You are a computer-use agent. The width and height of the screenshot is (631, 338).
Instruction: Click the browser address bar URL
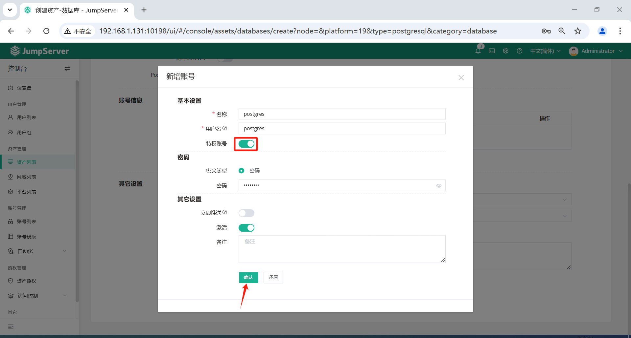[x=298, y=31]
